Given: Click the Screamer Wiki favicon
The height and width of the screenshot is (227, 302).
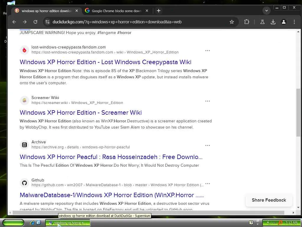Looking at the screenshot, I should click(24, 100).
